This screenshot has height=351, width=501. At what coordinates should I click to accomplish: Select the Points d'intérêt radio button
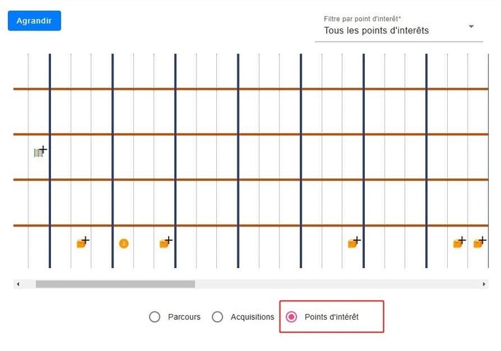[x=291, y=317]
